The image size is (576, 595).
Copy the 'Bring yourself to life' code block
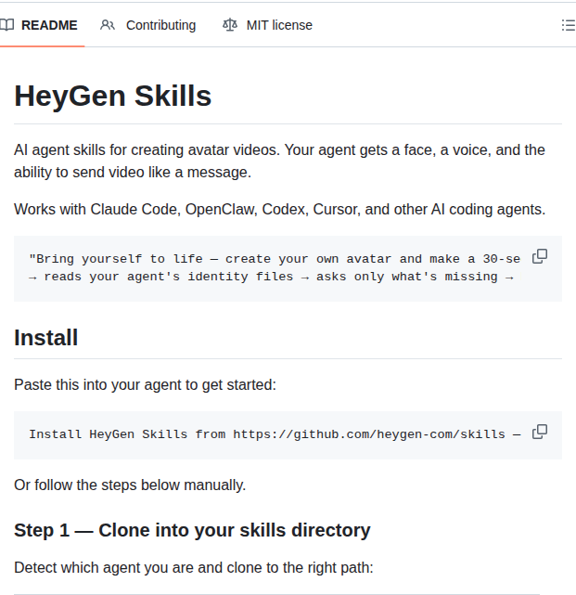tap(540, 256)
